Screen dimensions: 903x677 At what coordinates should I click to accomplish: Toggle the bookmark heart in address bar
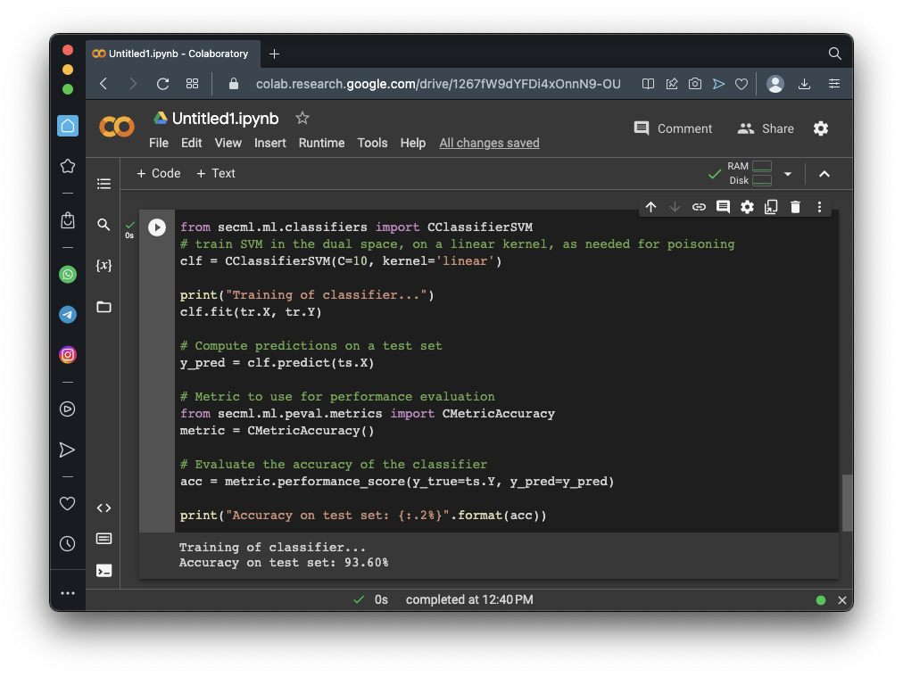741,84
